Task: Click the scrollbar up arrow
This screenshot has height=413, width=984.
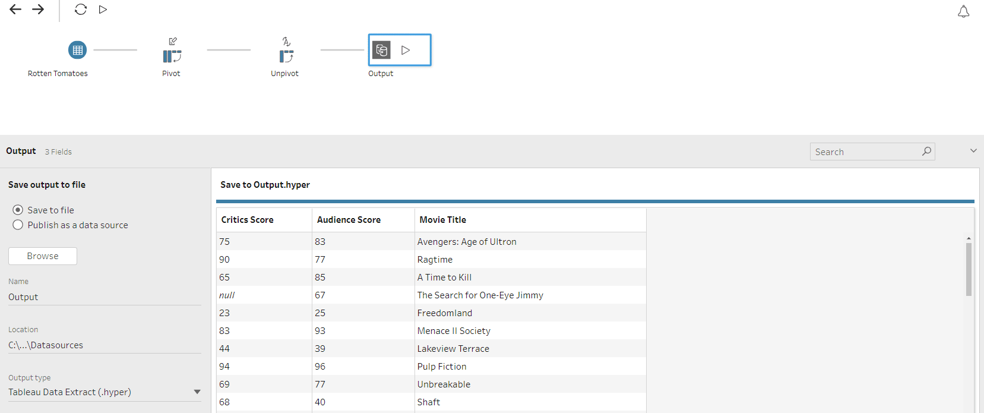Action: click(x=969, y=238)
